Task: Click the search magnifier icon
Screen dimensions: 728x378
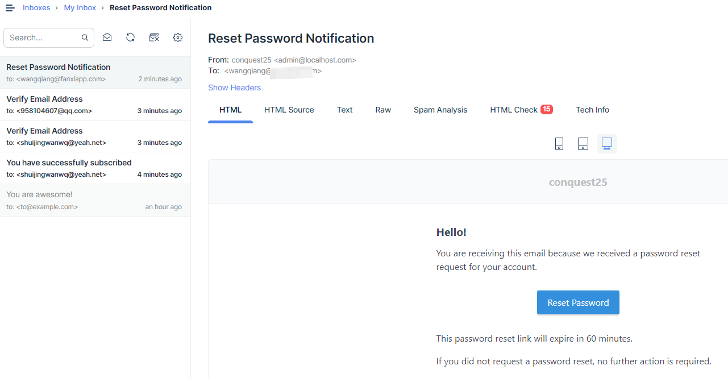Action: point(85,38)
